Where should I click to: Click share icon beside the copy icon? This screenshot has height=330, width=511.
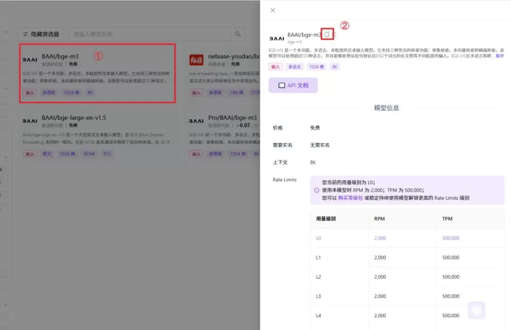[334, 34]
